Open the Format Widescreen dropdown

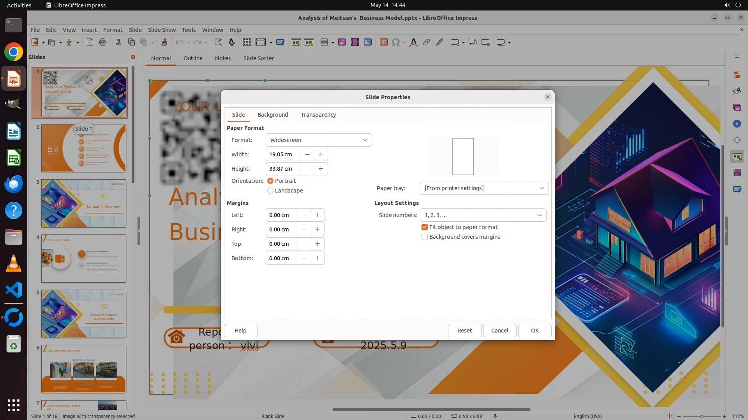click(318, 140)
